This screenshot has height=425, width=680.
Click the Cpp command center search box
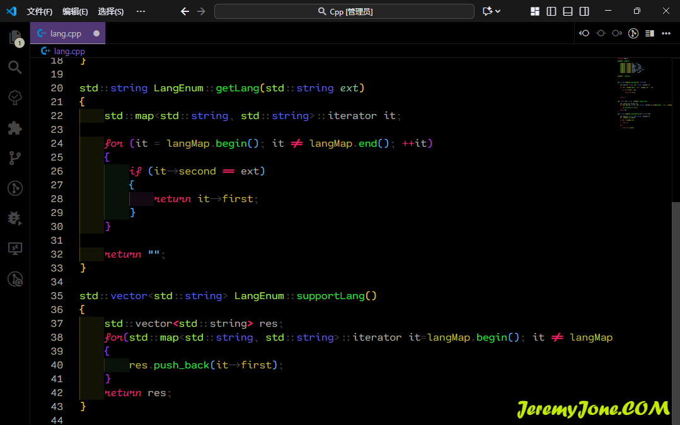[344, 11]
